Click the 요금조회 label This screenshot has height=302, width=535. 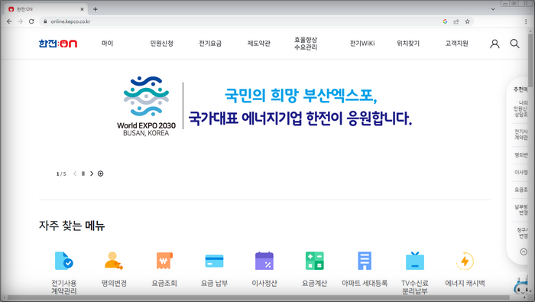(x=164, y=283)
